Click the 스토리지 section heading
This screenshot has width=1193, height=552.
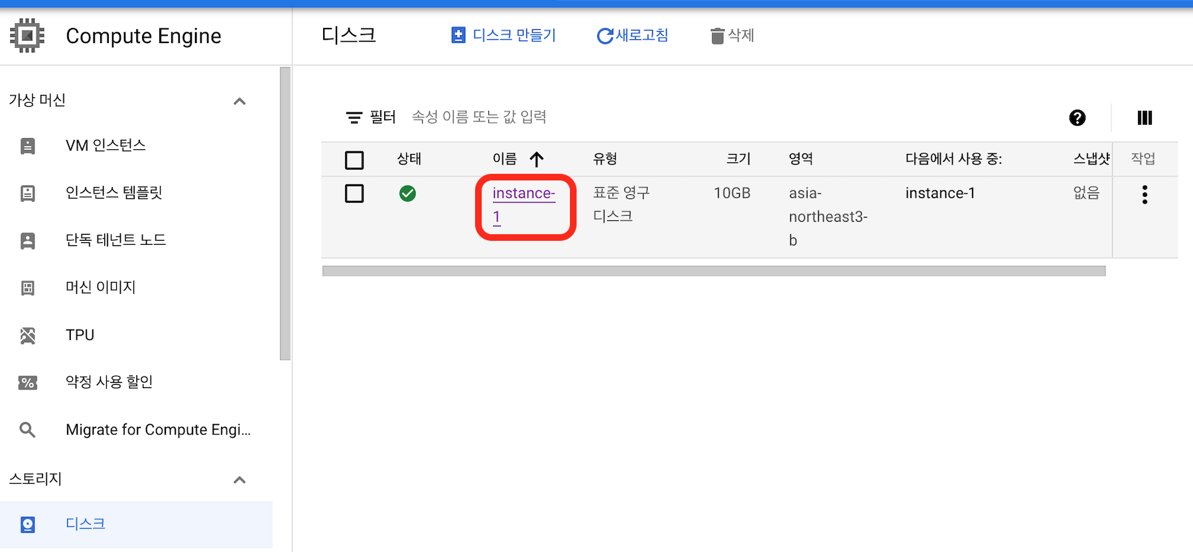click(x=35, y=479)
